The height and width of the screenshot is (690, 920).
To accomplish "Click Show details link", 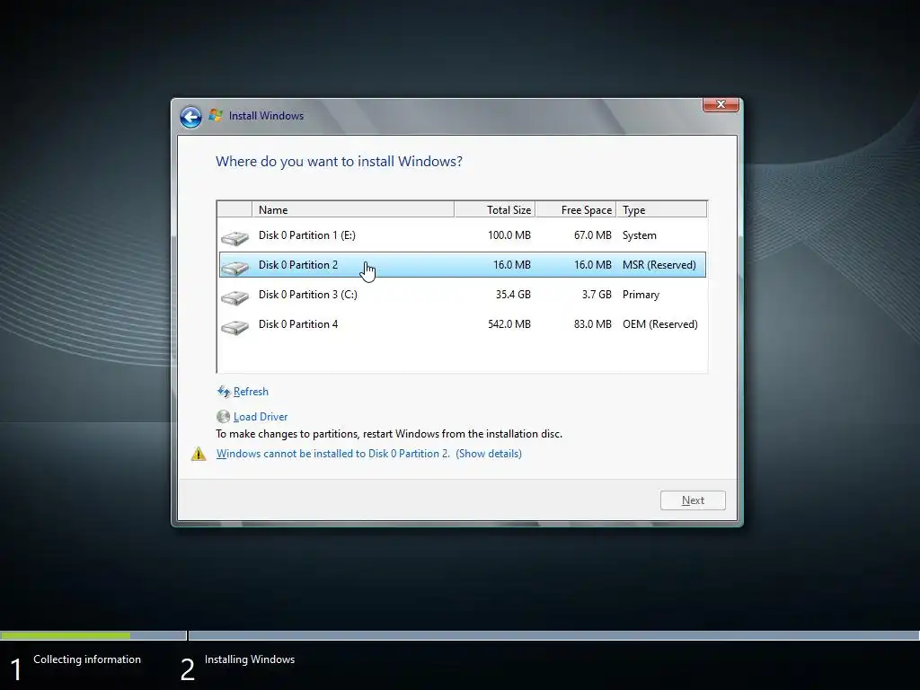I will click(489, 454).
